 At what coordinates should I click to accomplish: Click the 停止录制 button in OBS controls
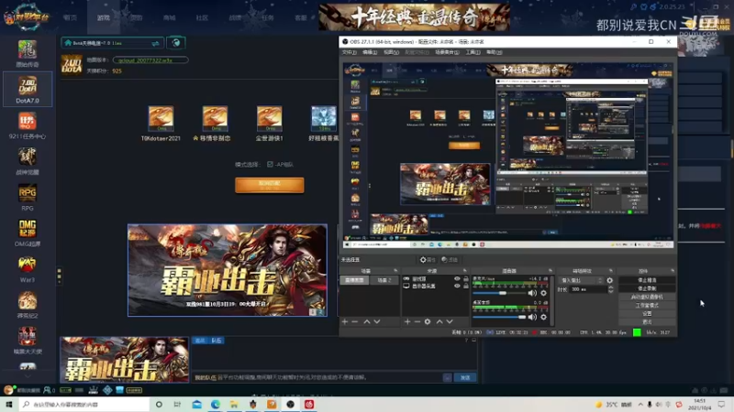[647, 288]
